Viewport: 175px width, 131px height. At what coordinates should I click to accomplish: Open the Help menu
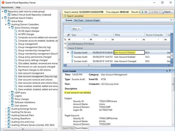pos(18,7)
